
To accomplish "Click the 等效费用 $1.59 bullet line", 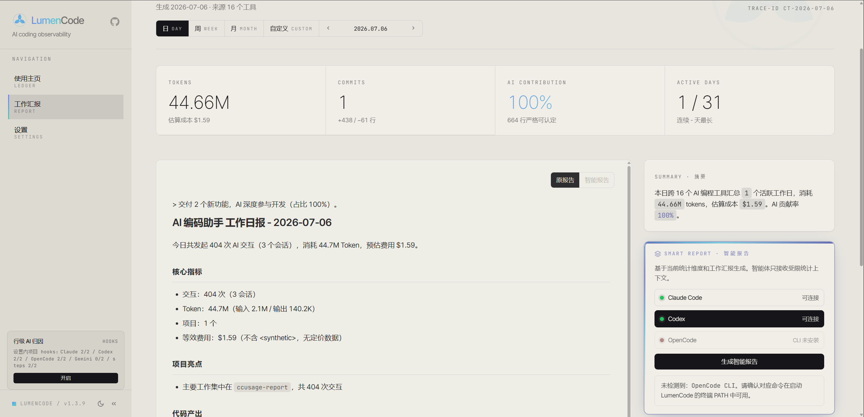I will 262,338.
